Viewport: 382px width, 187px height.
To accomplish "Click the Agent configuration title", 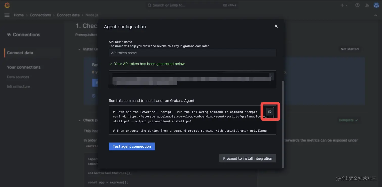I will point(125,27).
